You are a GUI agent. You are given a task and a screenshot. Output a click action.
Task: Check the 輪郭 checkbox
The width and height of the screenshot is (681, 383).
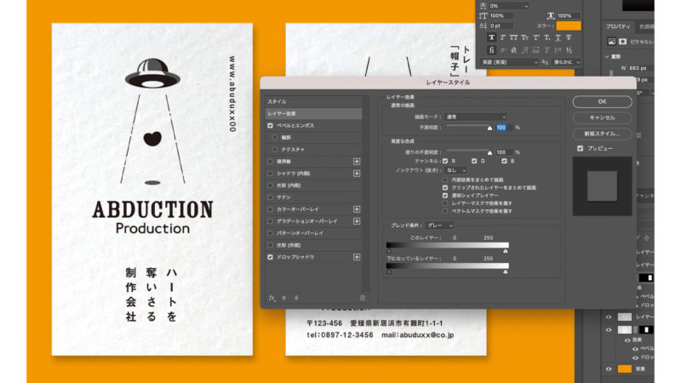point(274,137)
